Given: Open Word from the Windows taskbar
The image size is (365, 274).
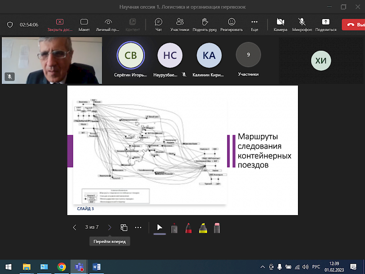Looking at the screenshot, I should [x=96, y=267].
